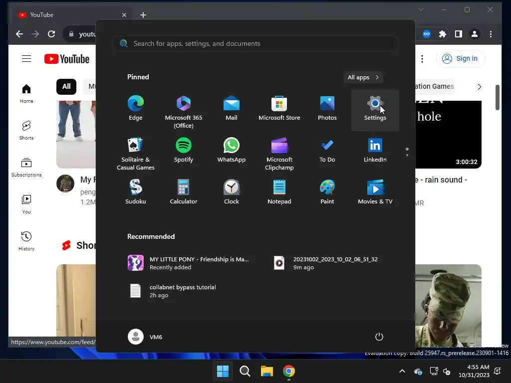Open MY LITTLE PONY recommended app
Viewport: 511px width, 383px height.
click(188, 263)
